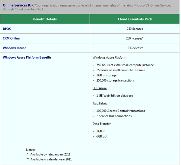Image resolution: width=181 pixels, height=165 pixels.
Task: Click the 'BPOS' row label
Action: 7,29
